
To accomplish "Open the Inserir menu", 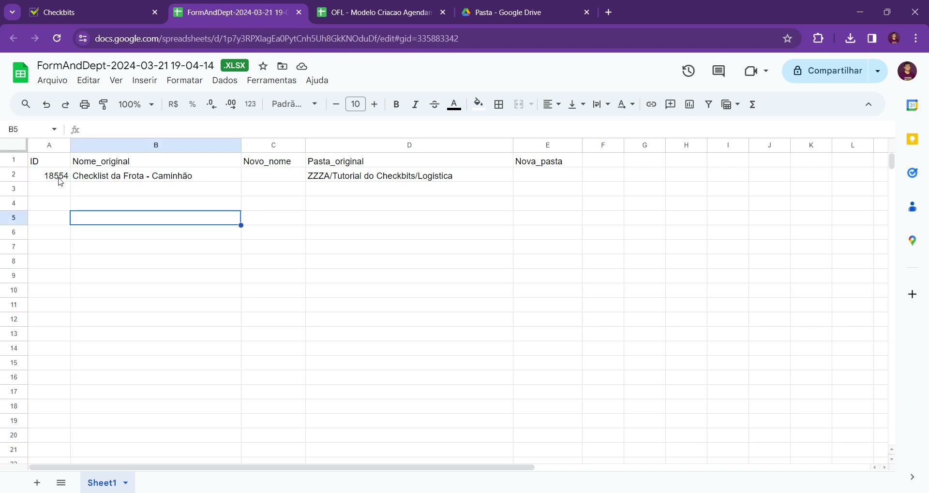I will [145, 81].
